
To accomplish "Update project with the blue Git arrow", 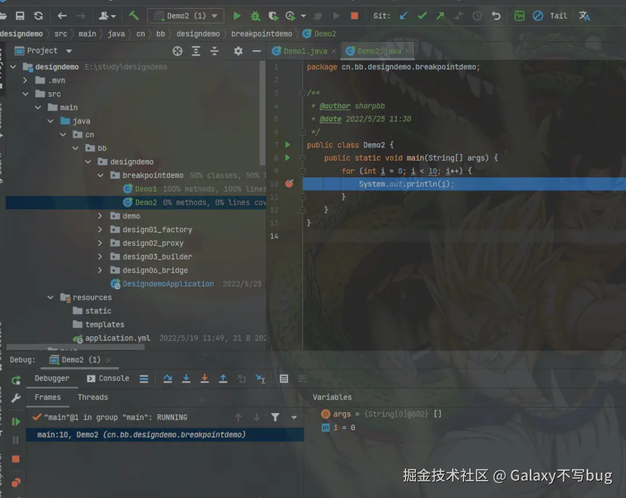I will click(x=404, y=16).
